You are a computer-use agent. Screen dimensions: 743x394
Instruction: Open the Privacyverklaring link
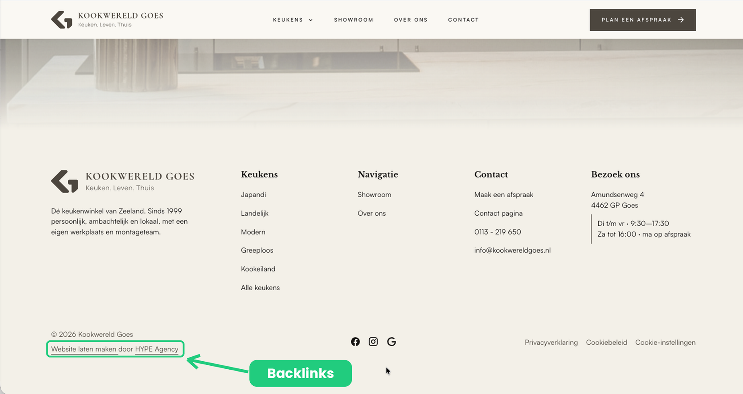click(551, 343)
